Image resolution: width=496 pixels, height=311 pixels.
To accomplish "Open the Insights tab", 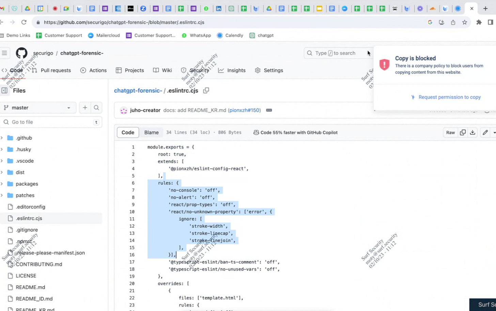I will pos(232,71).
